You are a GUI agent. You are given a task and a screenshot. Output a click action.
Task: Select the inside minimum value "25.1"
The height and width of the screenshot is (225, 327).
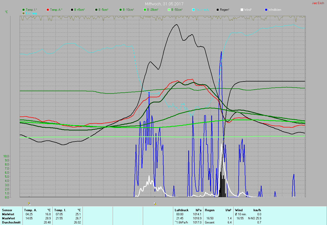click(x=78, y=214)
